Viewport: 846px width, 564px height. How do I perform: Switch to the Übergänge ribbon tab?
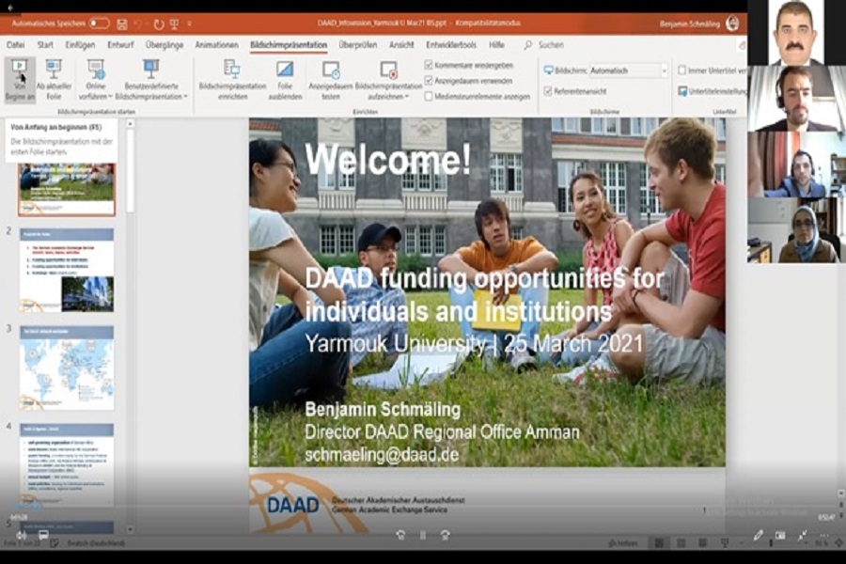(164, 45)
